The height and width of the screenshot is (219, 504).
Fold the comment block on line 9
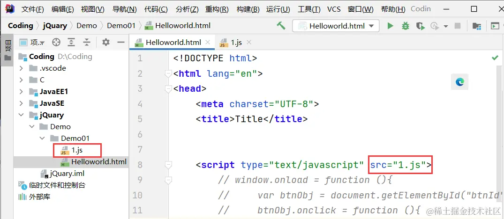pyautogui.click(x=168, y=180)
